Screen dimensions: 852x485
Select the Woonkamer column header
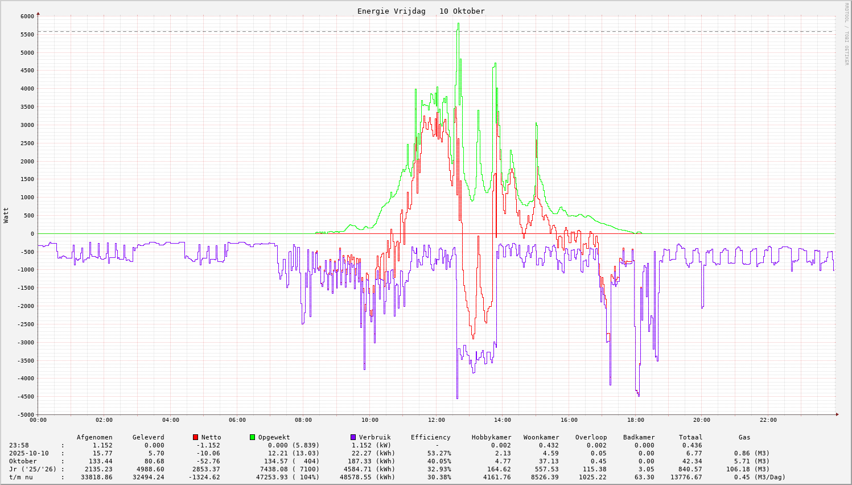541,437
